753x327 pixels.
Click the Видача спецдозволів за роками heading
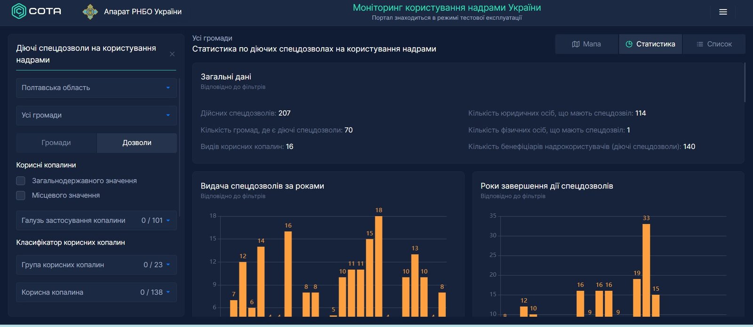[262, 186]
